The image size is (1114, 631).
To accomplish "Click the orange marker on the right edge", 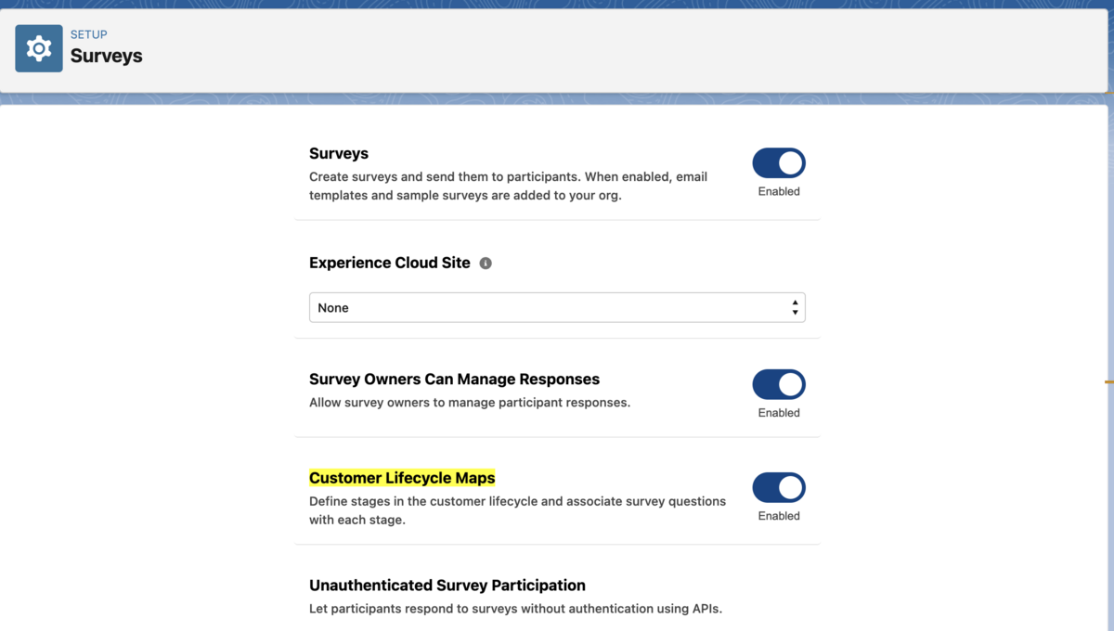I will point(1108,381).
